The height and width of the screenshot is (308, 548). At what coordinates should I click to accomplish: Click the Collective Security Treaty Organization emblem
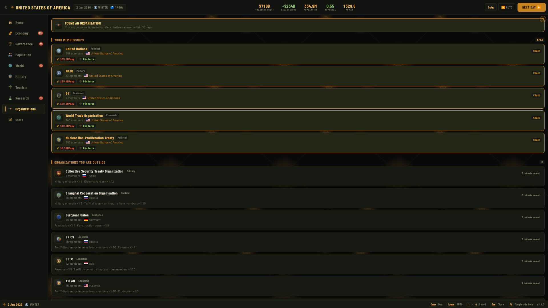[59, 173]
